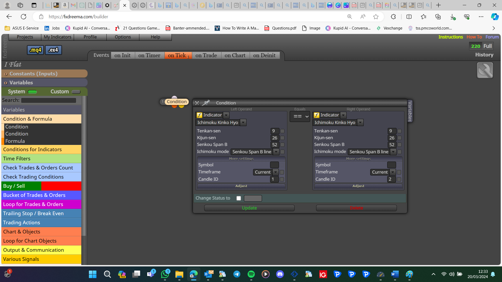Open right Timeframe Current dropdown
Image resolution: width=502 pixels, height=282 pixels.
pos(393,172)
